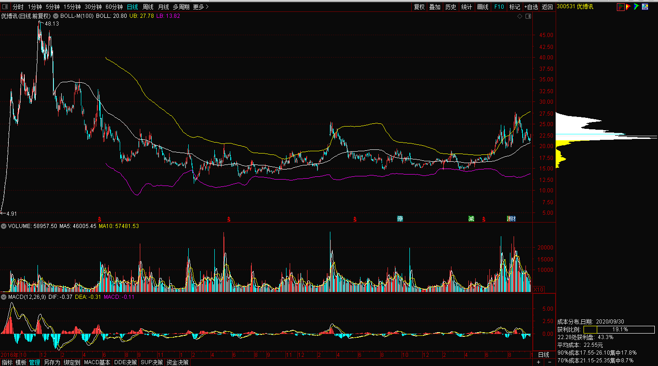Click the plus zoom-in button at bottom right
This screenshot has width=658, height=366.
tap(538, 362)
